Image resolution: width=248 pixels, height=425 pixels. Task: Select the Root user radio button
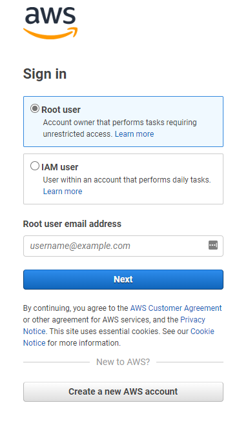(35, 109)
